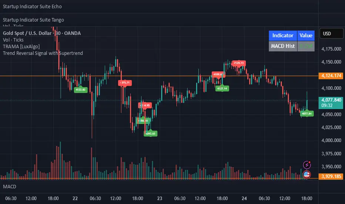Screen dimensions: 345x204
Task: Click the green 4043.65 buy signal label
Action: (150, 134)
